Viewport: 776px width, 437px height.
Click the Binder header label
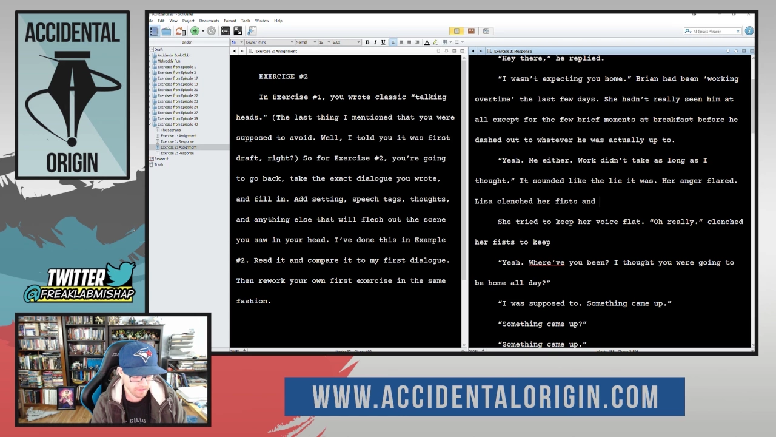187,42
